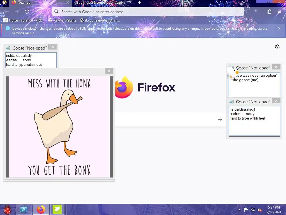Close the lower-right Goose Not-epad window
This screenshot has height=215, width=286.
pyautogui.click(x=276, y=101)
